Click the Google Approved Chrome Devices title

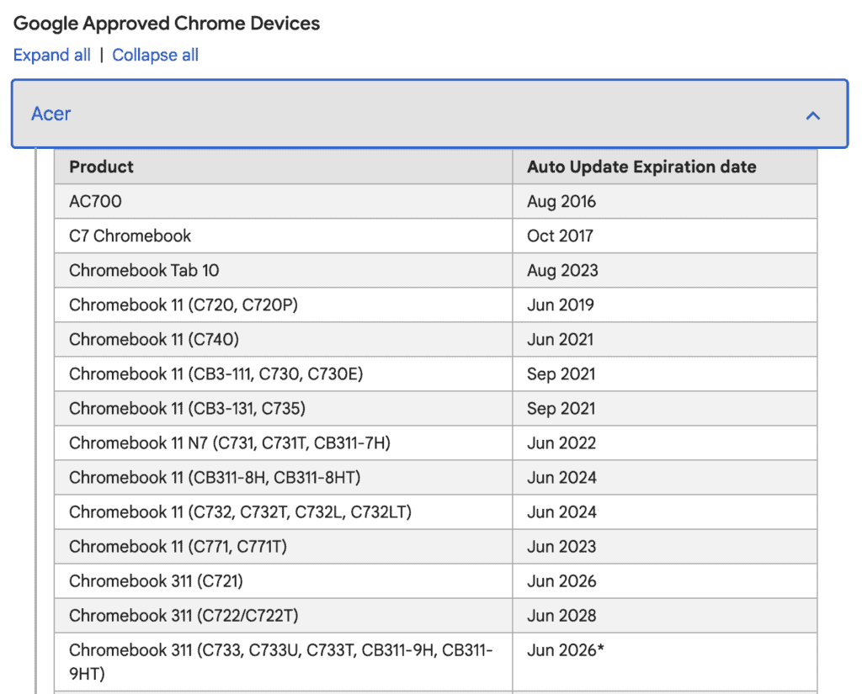coord(166,23)
